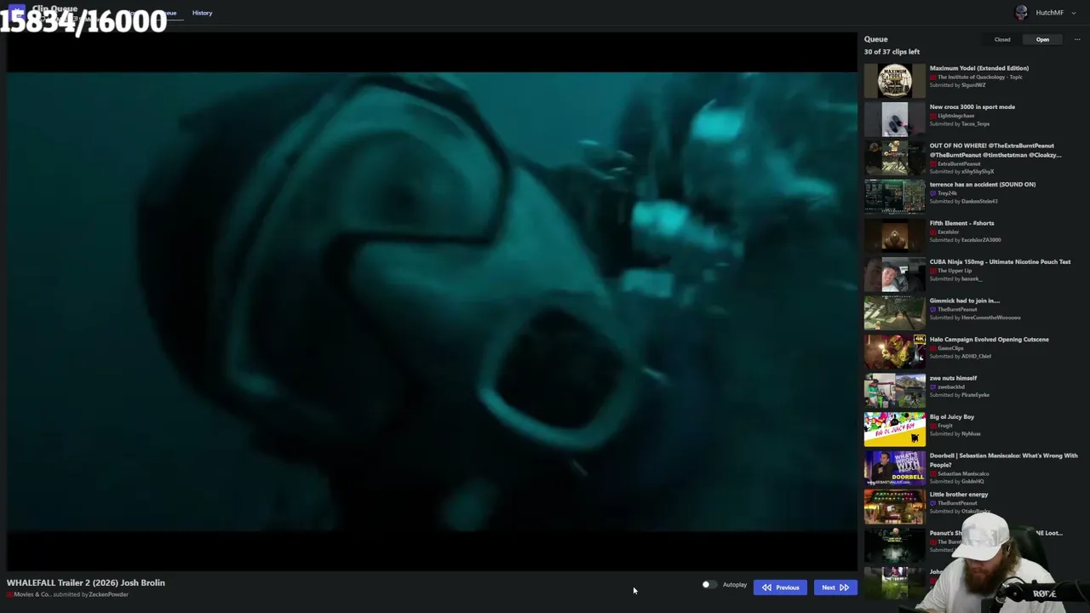Click the title 'zwe nuts himself'
Image resolution: width=1090 pixels, height=613 pixels.
click(954, 378)
